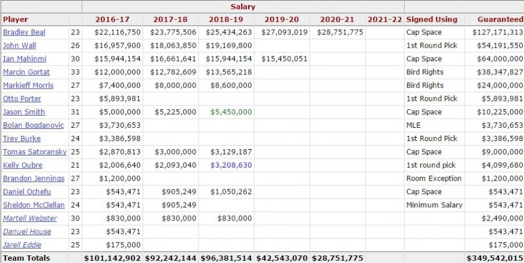Open Sheldon McClellan player link

click(34, 206)
